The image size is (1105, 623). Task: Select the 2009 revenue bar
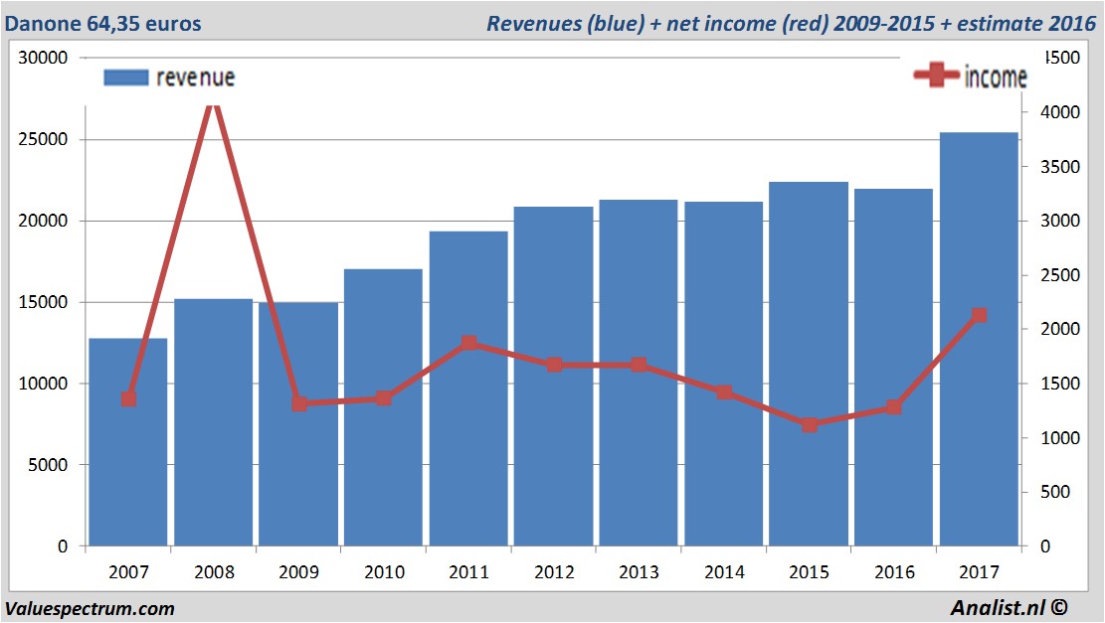(x=298, y=424)
